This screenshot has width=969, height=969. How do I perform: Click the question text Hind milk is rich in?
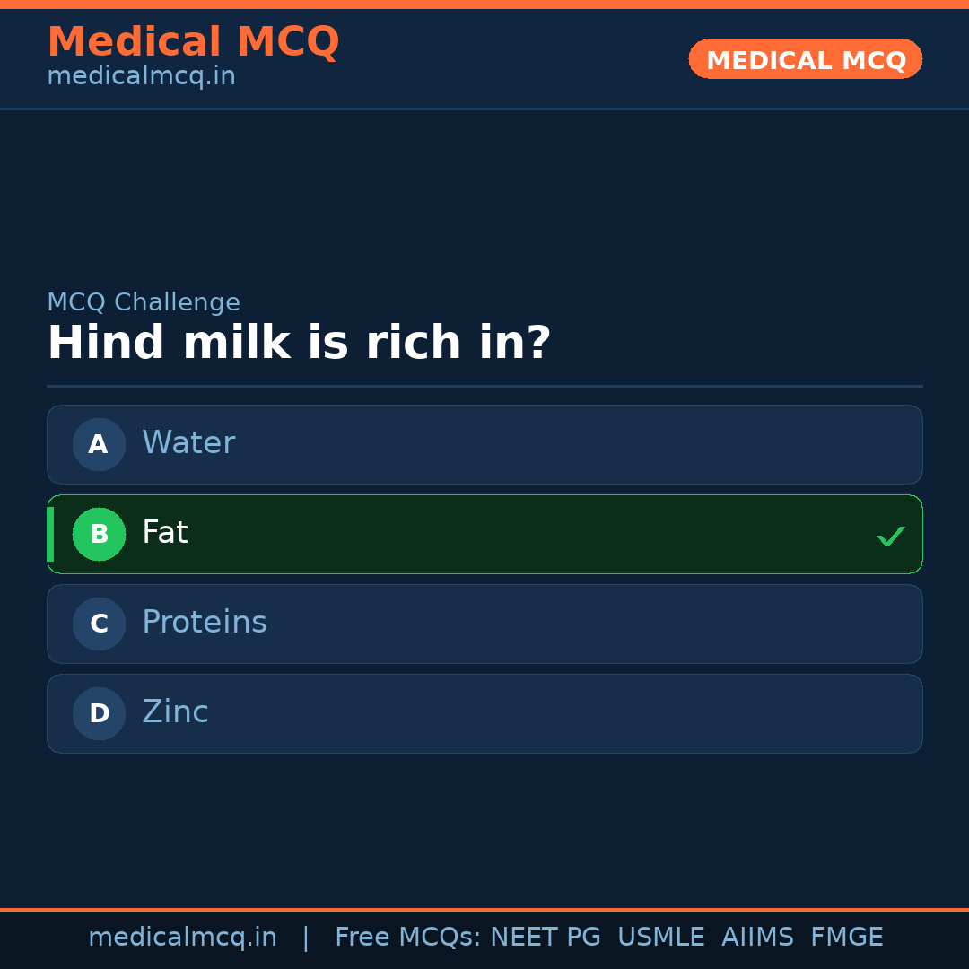tap(299, 342)
